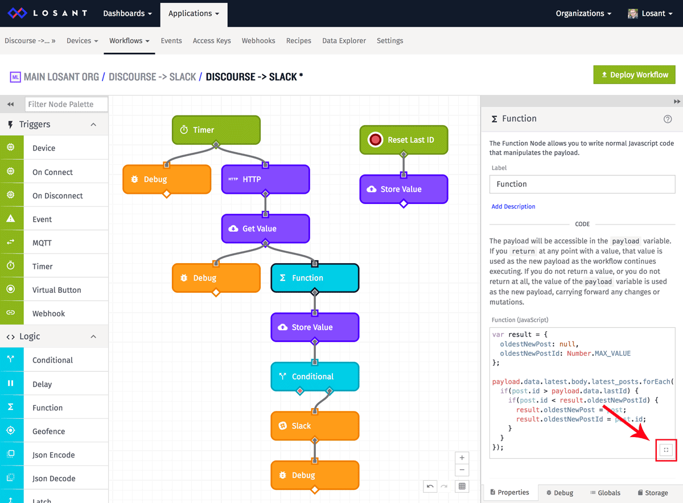Screen dimensions: 683x503
Task: Redo the last canvas change
Action: click(x=445, y=486)
